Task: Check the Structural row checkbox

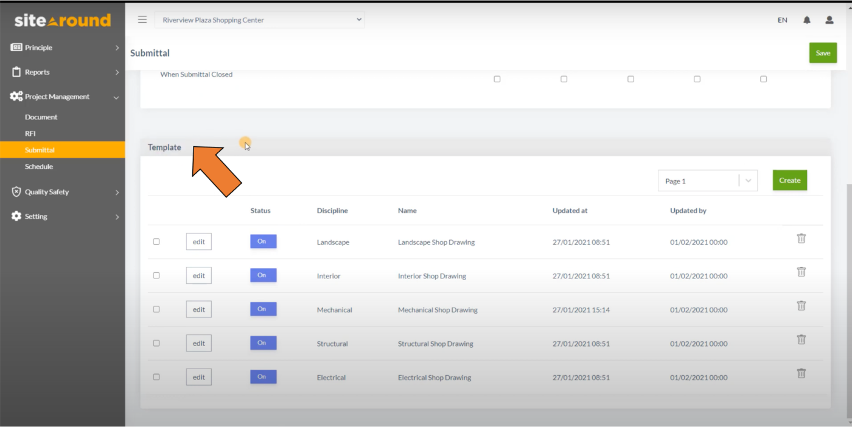Action: (156, 343)
